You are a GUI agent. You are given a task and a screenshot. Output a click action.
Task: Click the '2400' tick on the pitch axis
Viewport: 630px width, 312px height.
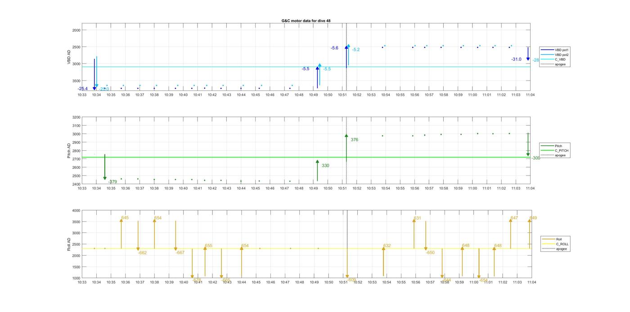76,184
